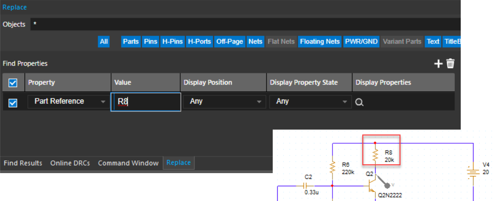The image size is (495, 201).
Task: Toggle the Floating Nets filter
Action: tap(319, 42)
